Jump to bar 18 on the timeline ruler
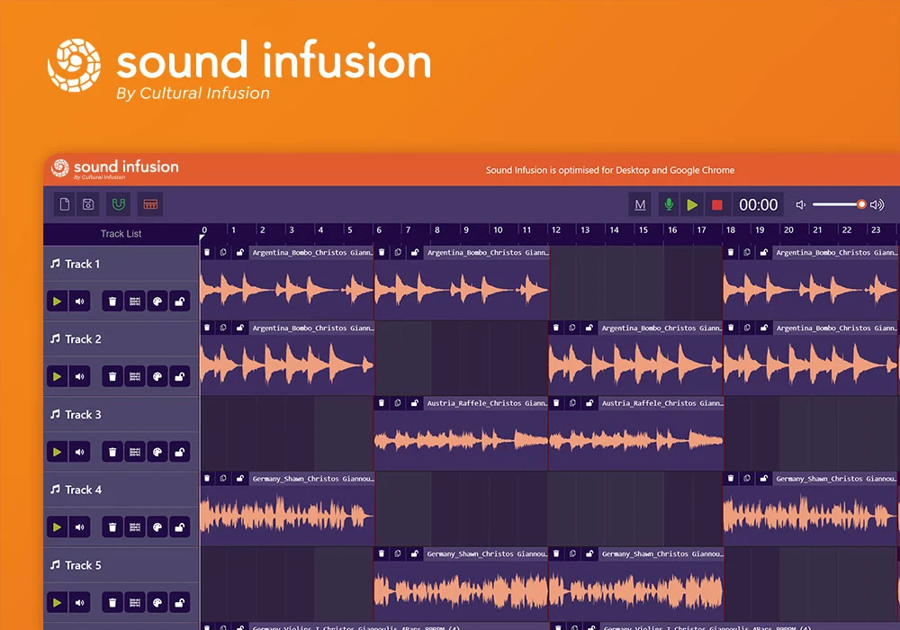 [x=730, y=230]
